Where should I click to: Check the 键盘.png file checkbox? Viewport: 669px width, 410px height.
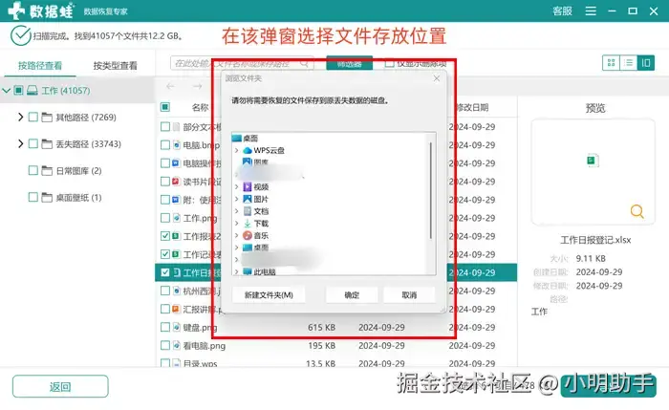(165, 327)
